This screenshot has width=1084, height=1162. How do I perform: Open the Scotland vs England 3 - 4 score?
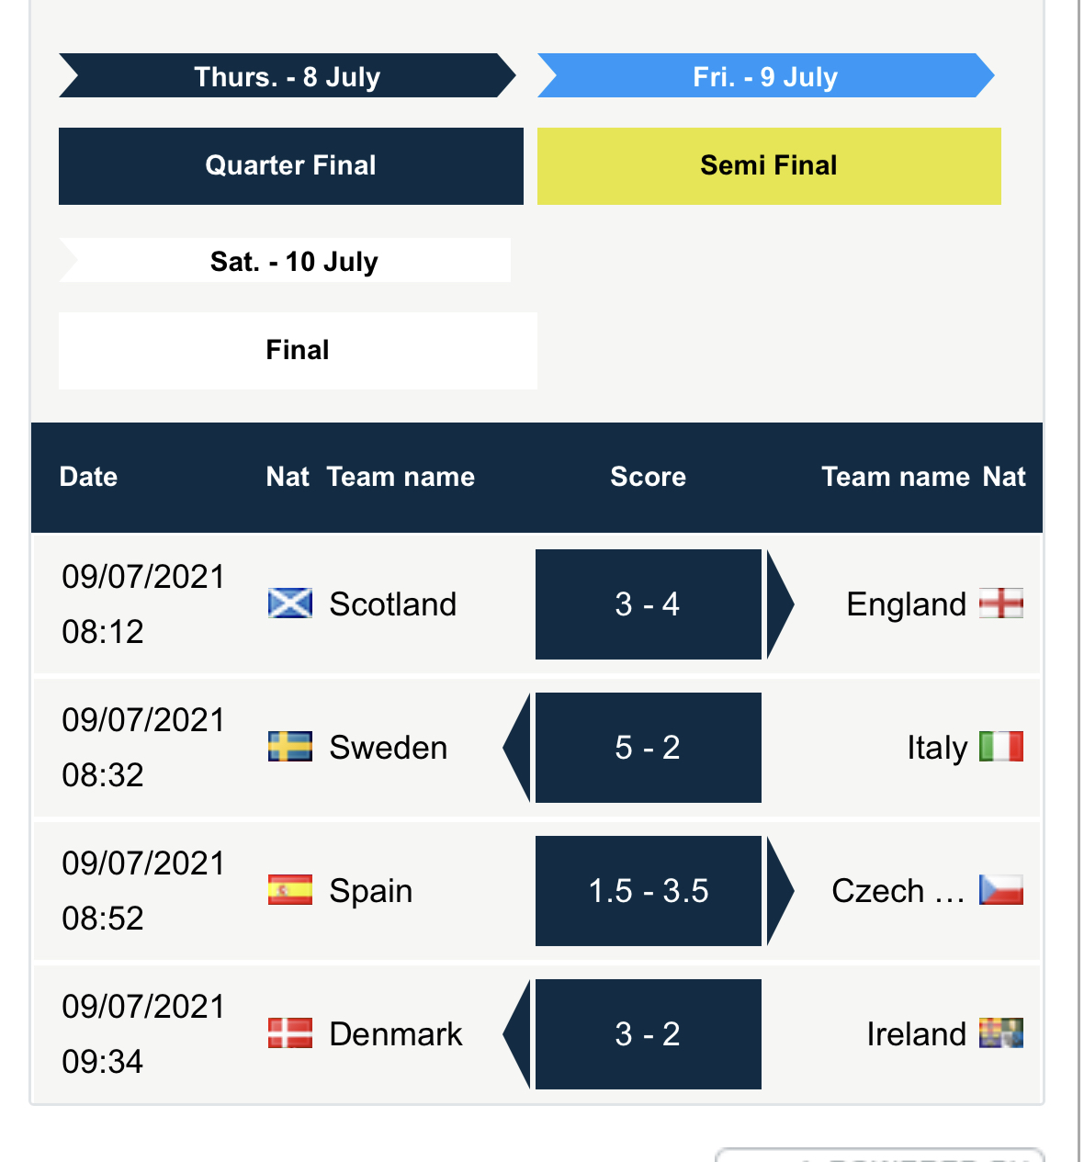click(x=649, y=604)
